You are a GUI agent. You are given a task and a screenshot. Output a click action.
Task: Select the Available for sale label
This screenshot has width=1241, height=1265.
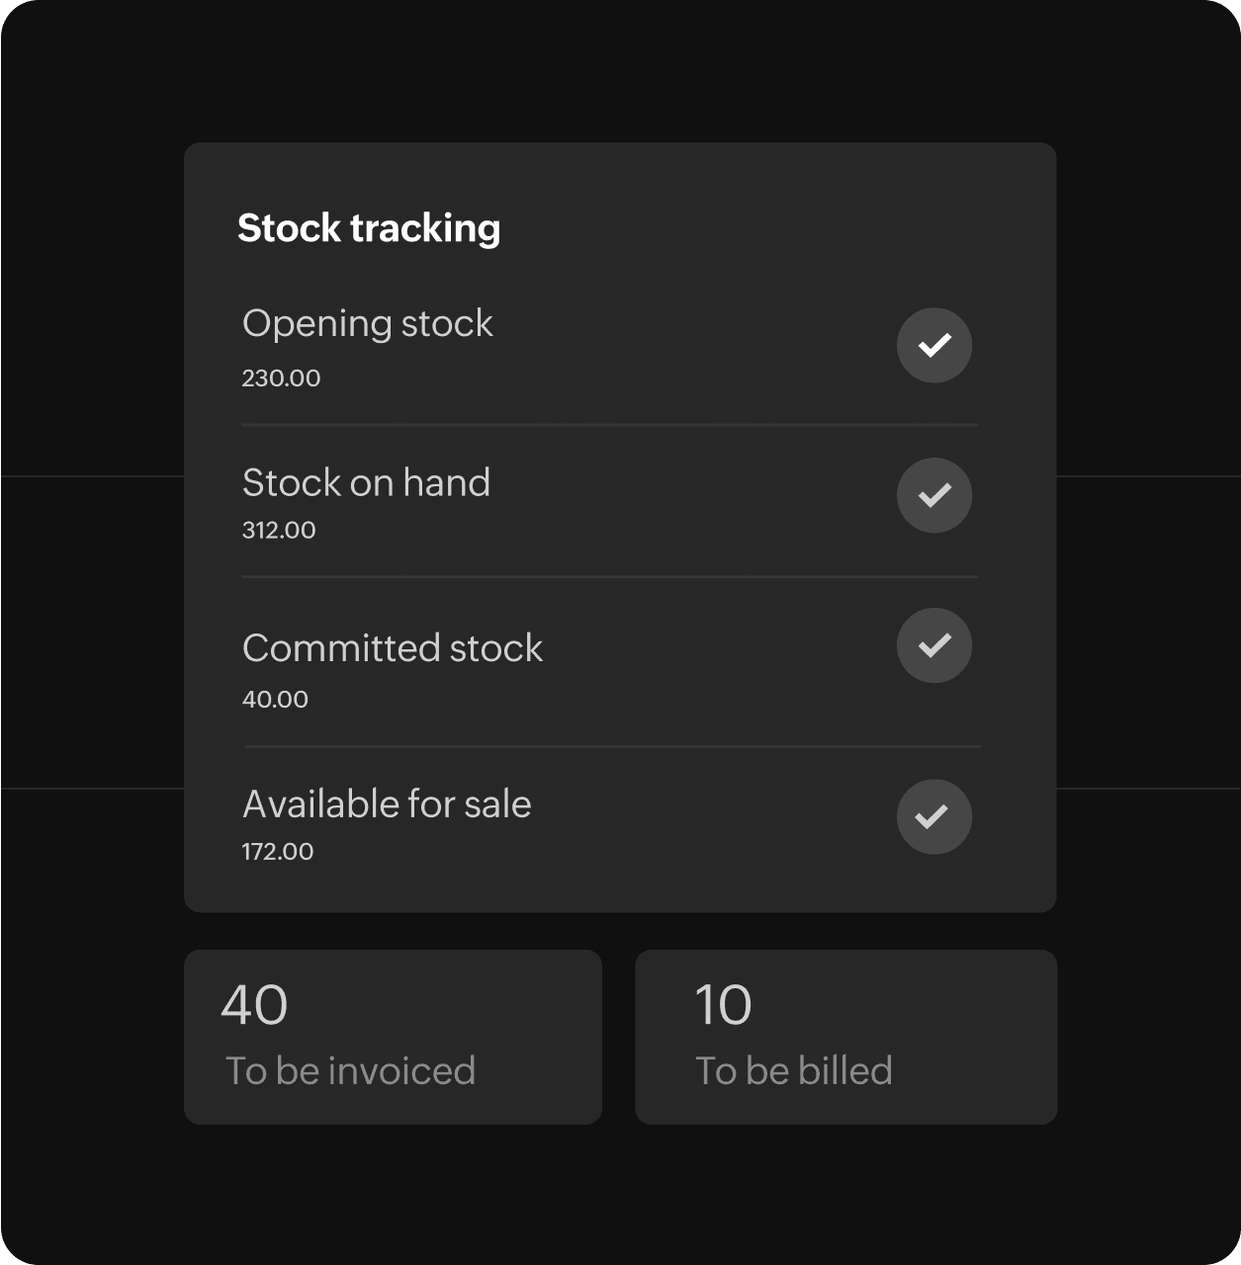387,804
